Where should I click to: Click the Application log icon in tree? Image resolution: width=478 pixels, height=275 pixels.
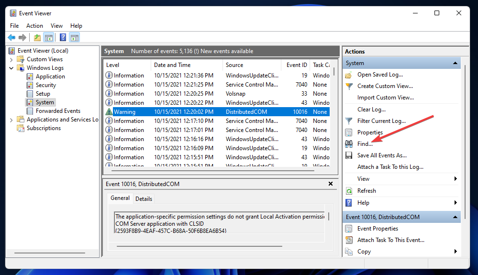coord(30,77)
